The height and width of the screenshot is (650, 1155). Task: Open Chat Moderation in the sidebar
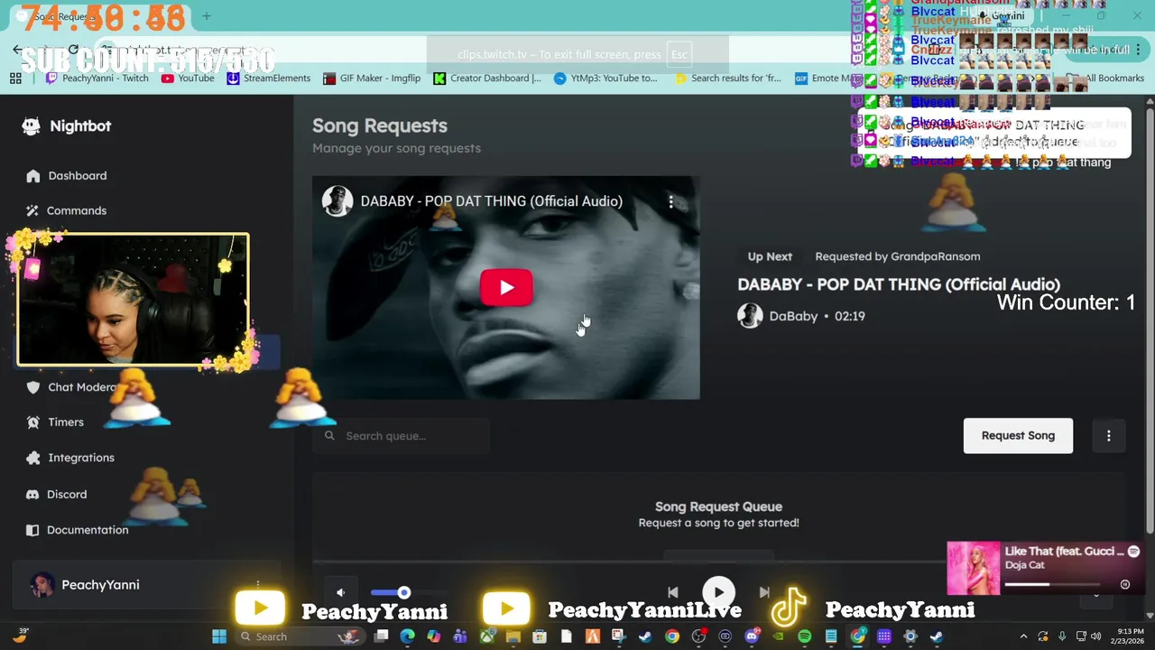pyautogui.click(x=83, y=387)
